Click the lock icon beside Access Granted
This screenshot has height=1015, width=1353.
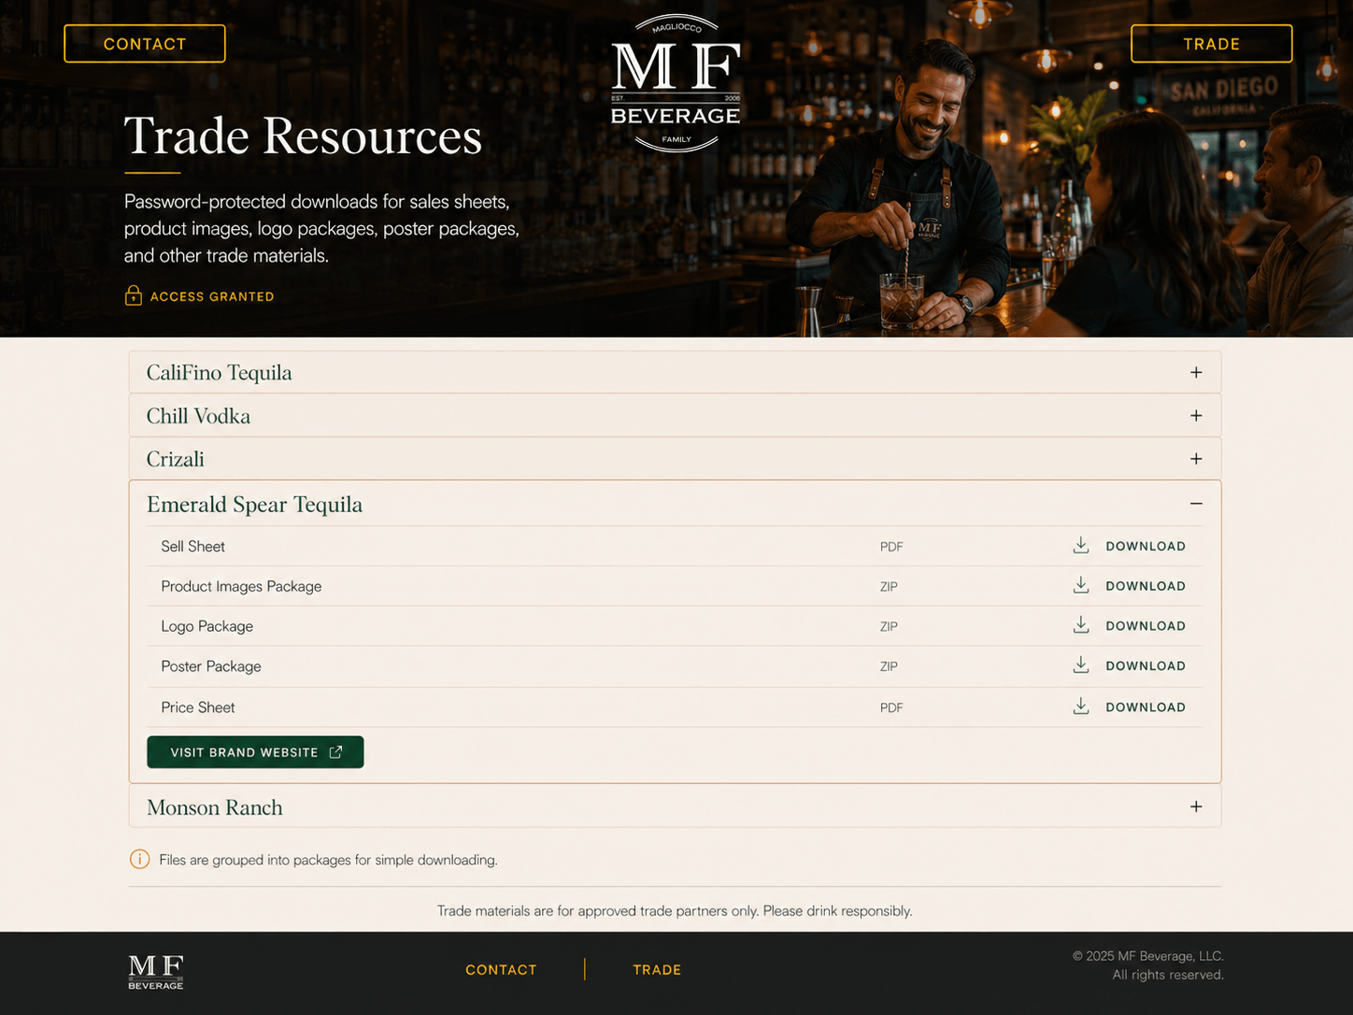[x=134, y=295]
